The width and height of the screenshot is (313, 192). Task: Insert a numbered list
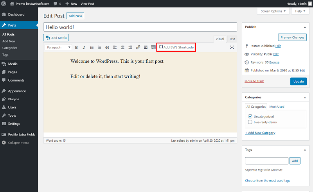pyautogui.click(x=99, y=47)
